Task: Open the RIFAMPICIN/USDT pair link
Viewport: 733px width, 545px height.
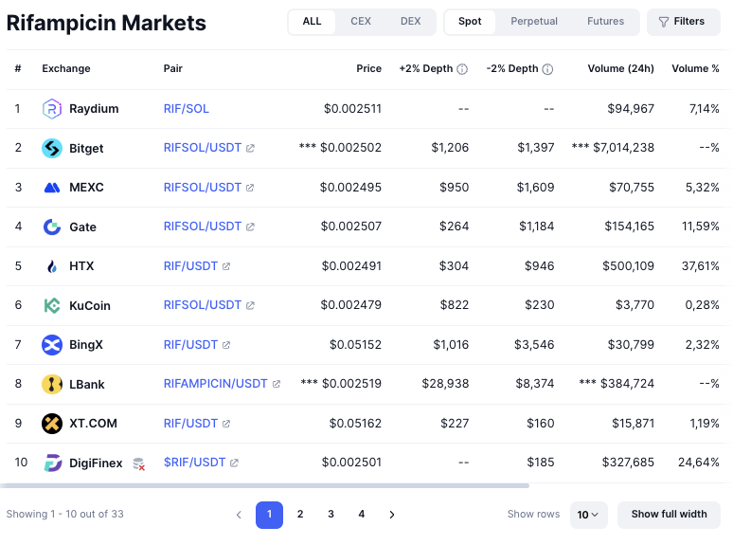Action: point(216,384)
